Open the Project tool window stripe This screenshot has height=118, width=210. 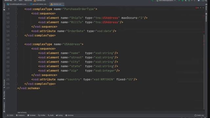[x=4, y=7]
